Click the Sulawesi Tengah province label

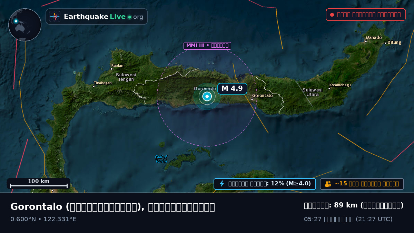click(126, 77)
